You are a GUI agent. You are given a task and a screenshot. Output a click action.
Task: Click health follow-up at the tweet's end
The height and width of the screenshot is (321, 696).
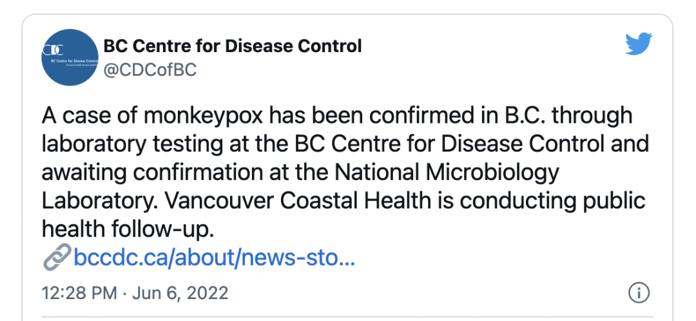click(x=128, y=229)
